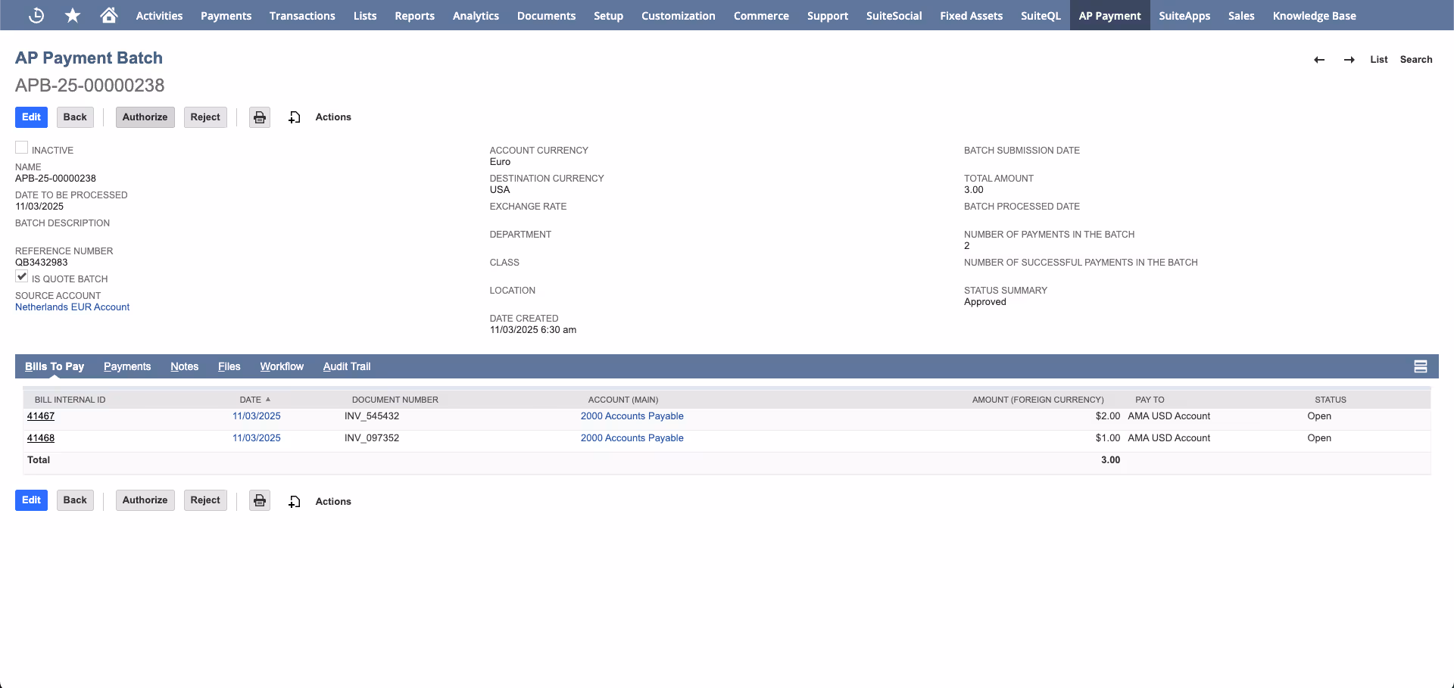
Task: Open the bottom print icon
Action: pos(259,500)
